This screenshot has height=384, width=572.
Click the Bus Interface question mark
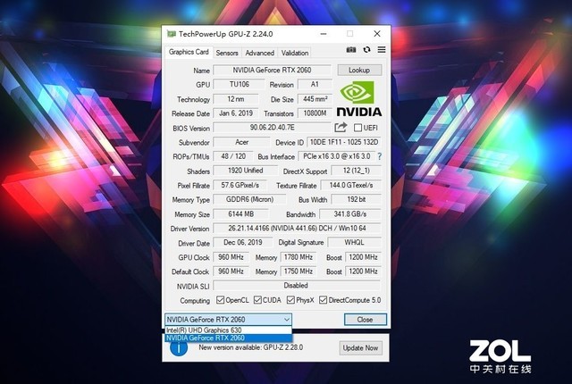click(x=380, y=156)
